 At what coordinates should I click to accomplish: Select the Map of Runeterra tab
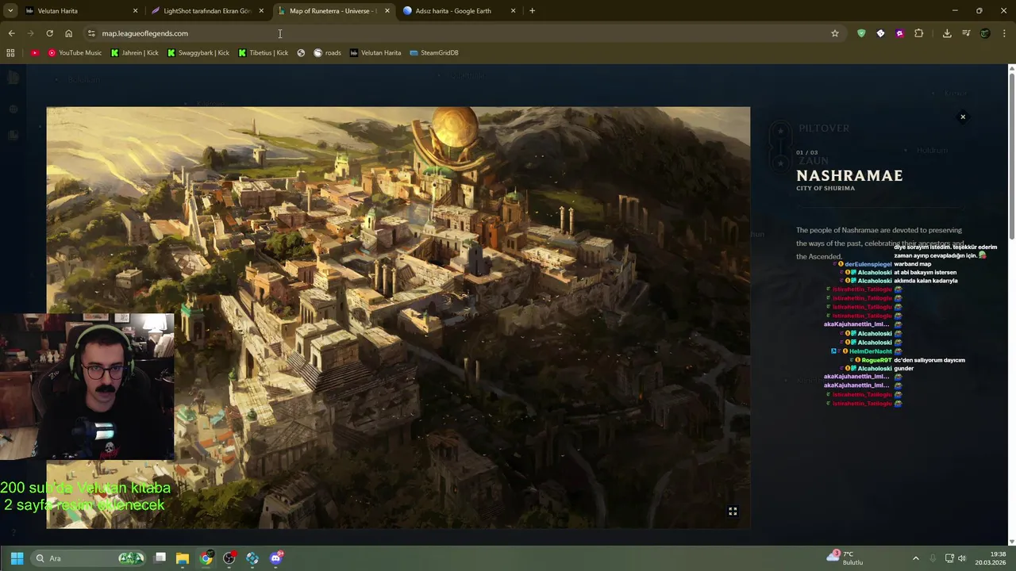(x=332, y=11)
